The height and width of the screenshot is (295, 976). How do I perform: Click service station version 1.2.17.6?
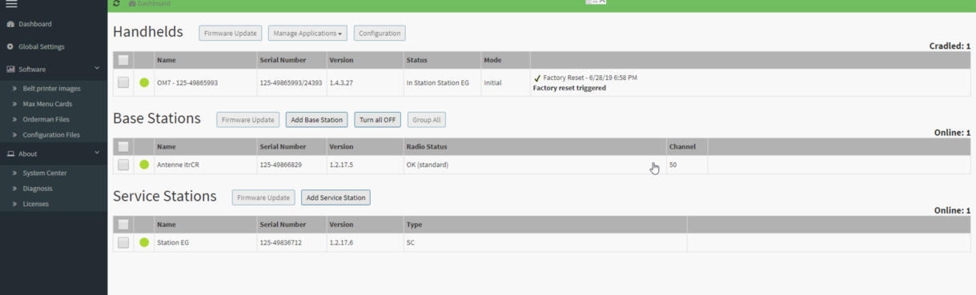point(341,242)
